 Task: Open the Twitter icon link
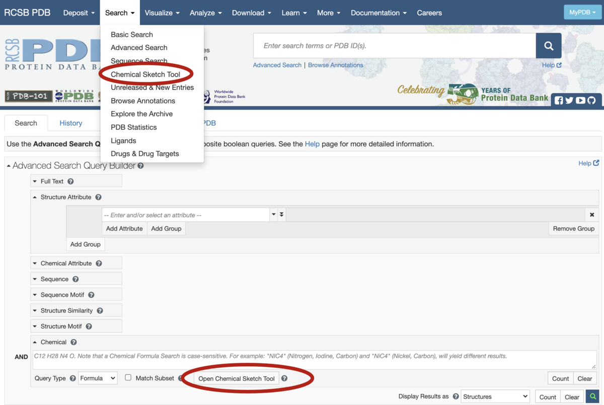(569, 100)
